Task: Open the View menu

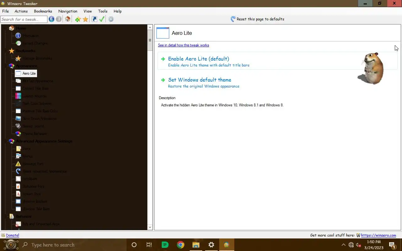Action: pos(88,11)
